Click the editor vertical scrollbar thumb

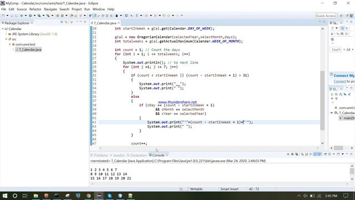[322, 101]
